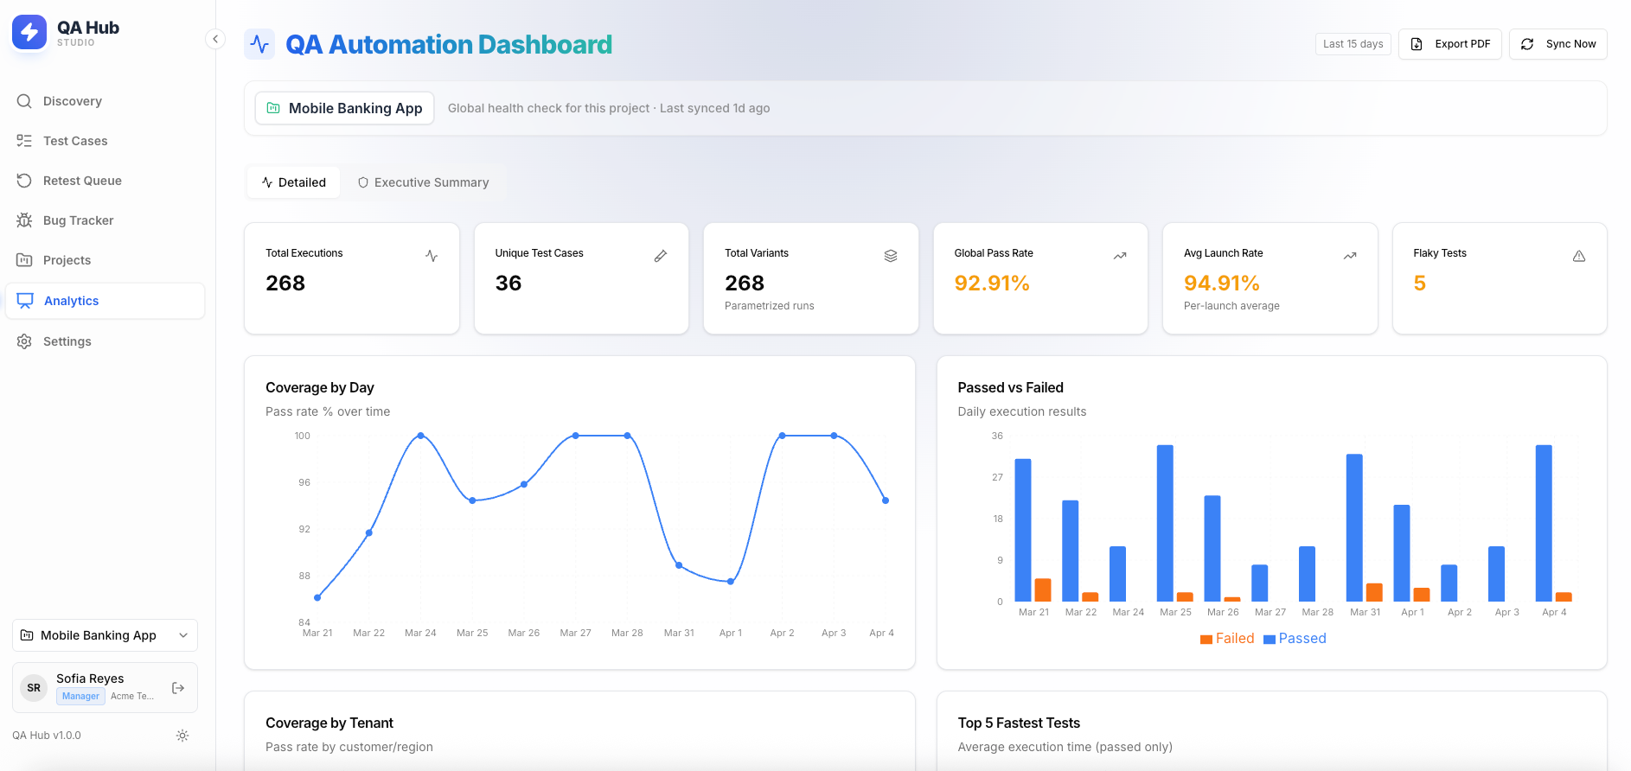
Task: Log out using the sign-out icon
Action: (x=178, y=688)
